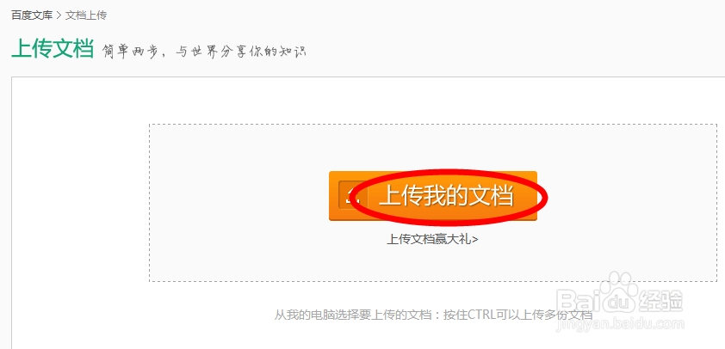This screenshot has height=349, width=725.
Task: Click the Bai letters in the watermark
Action: (x=578, y=301)
